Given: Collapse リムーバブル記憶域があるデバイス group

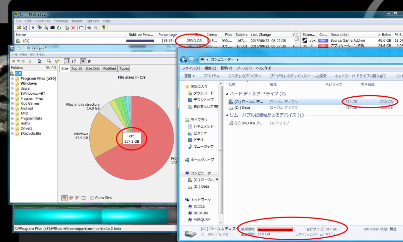Looking at the screenshot, I should (227, 115).
